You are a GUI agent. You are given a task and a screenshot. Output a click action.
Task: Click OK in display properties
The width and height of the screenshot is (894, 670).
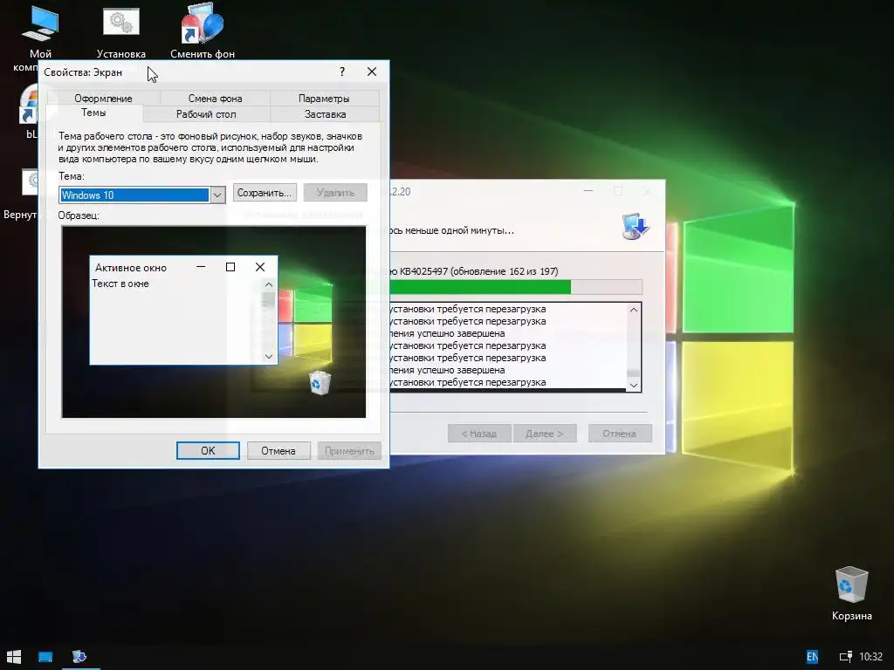(x=208, y=451)
